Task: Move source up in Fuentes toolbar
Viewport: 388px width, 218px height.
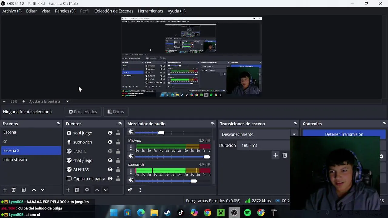Action: (97, 190)
